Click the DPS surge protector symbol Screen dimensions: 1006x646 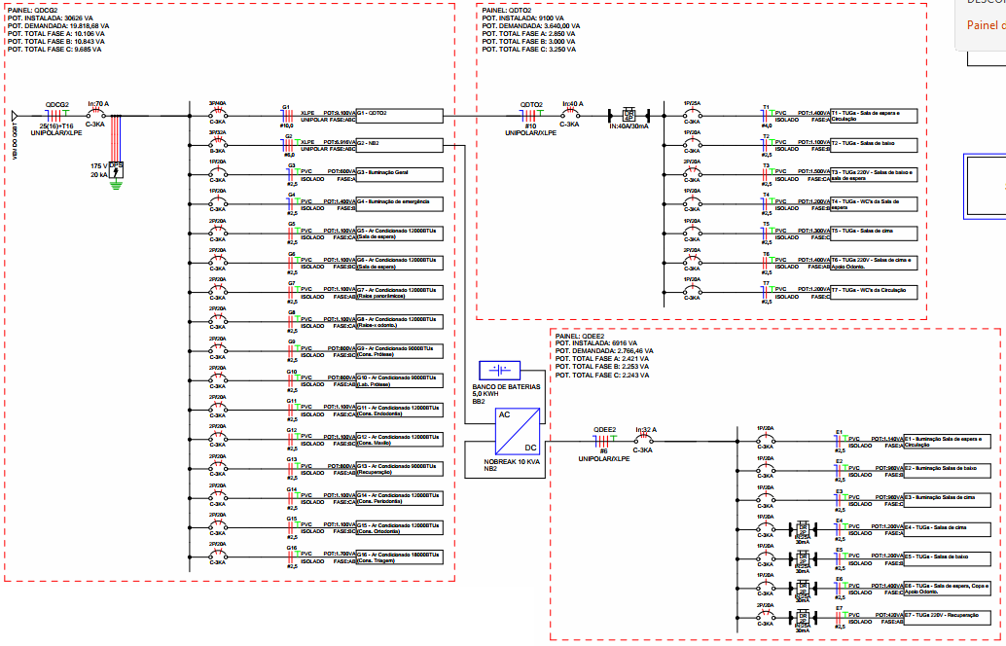pos(116,169)
